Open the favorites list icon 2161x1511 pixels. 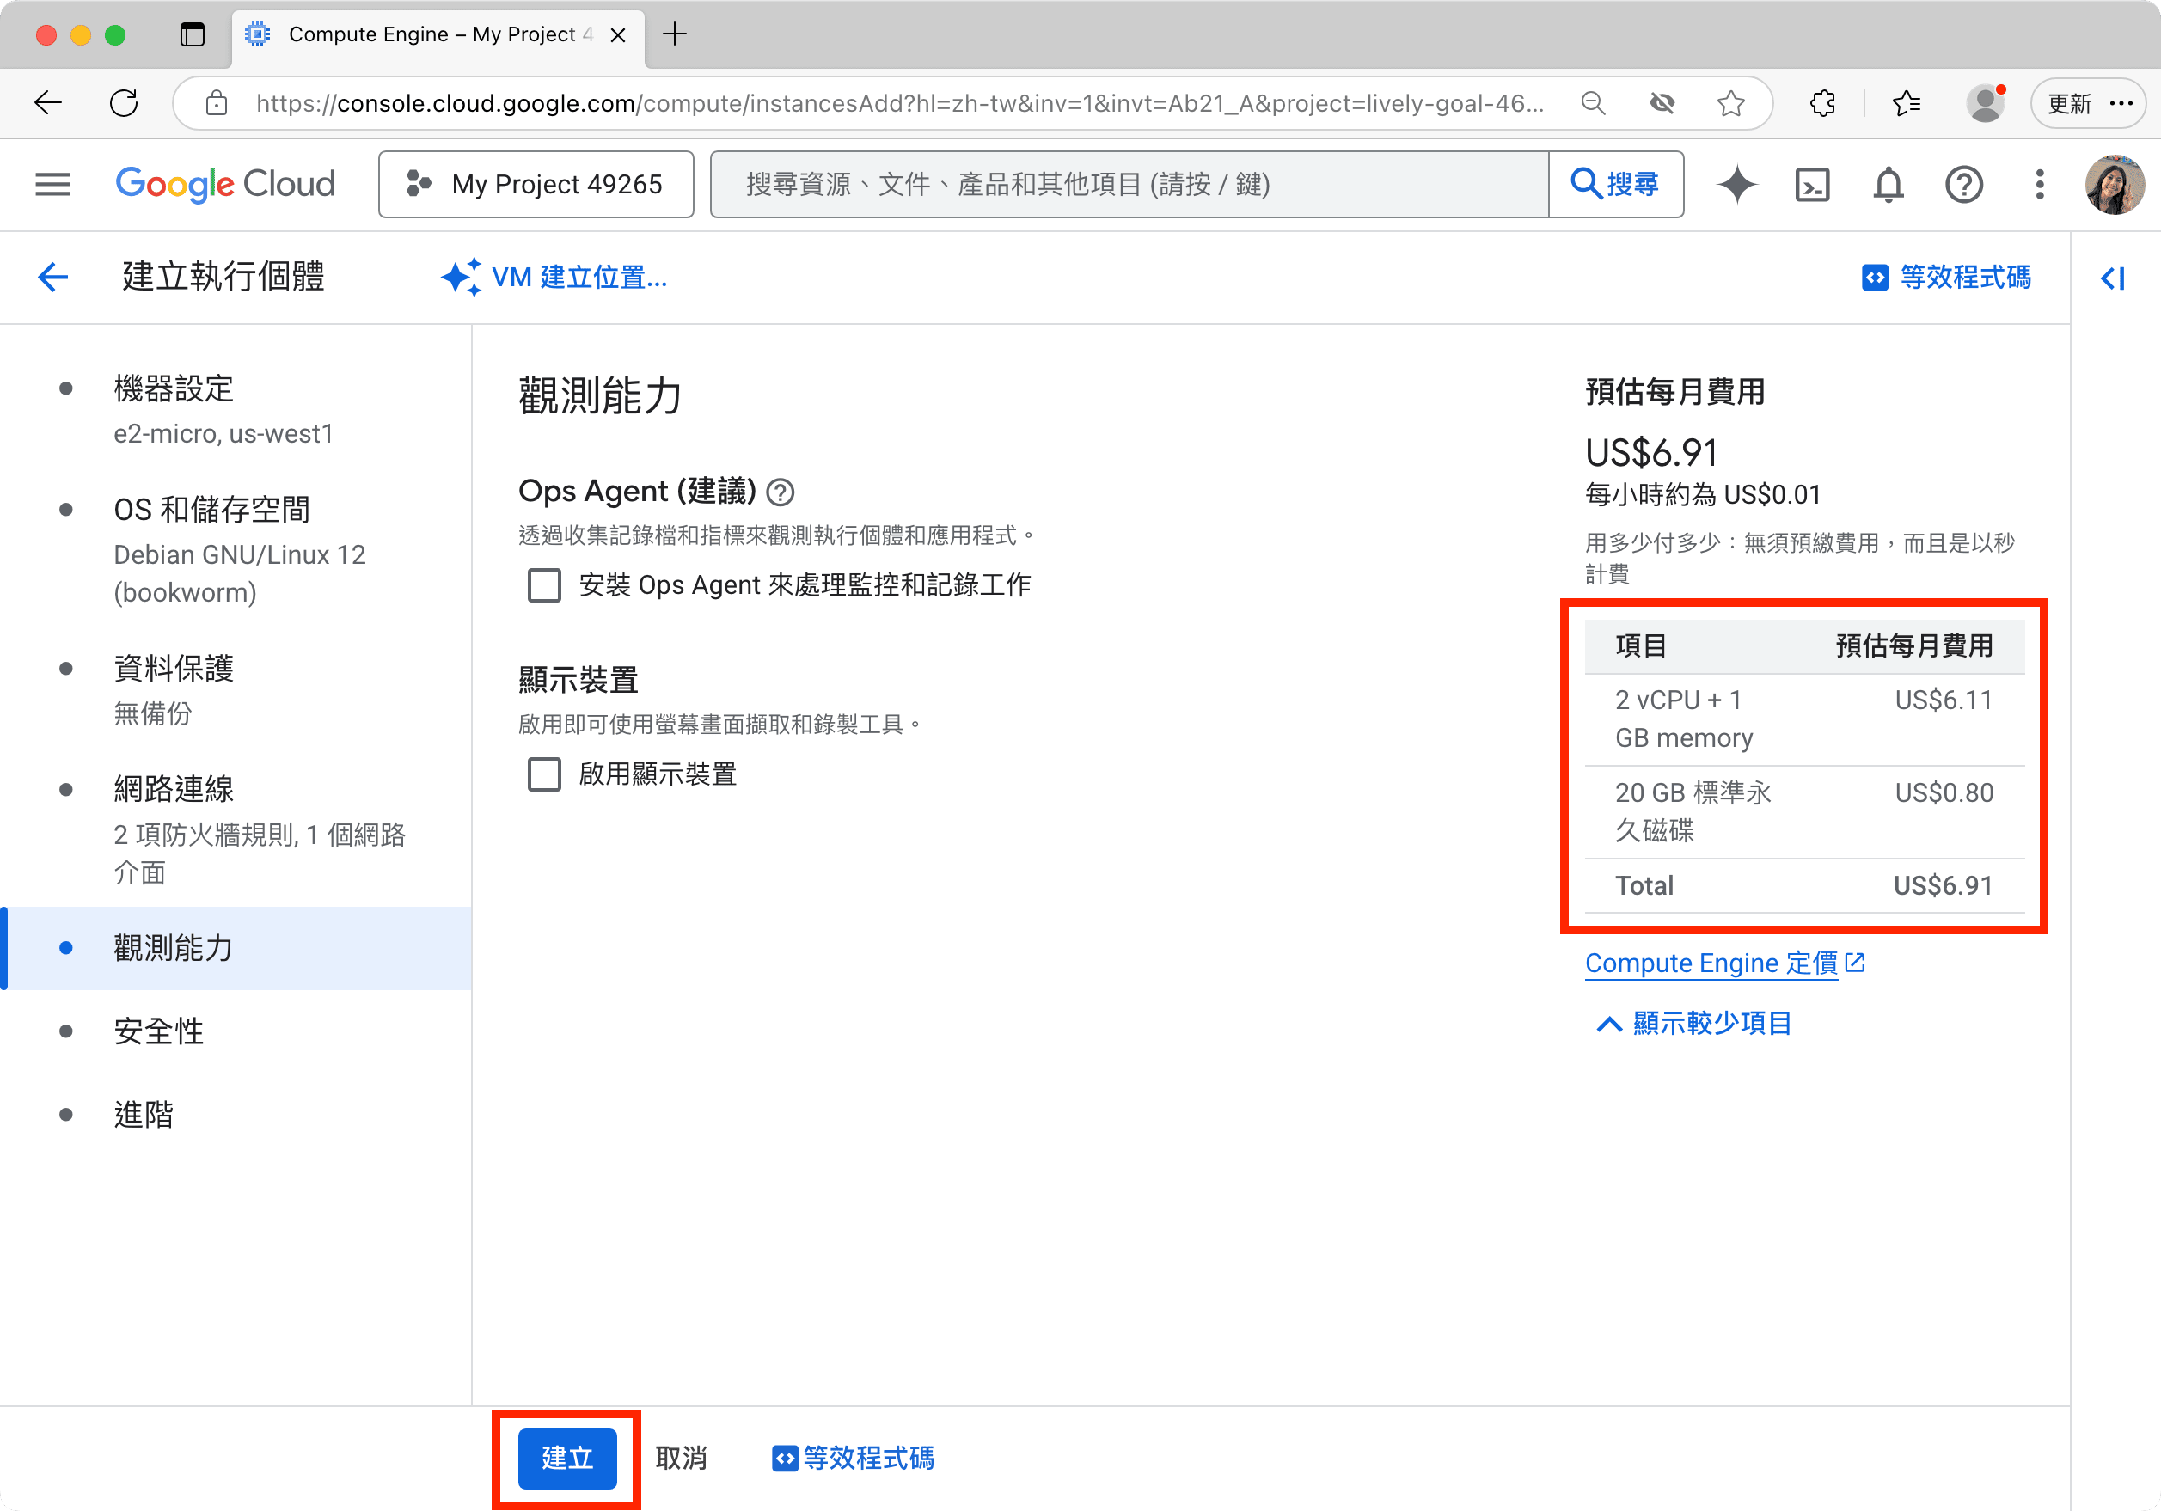[x=1906, y=102]
